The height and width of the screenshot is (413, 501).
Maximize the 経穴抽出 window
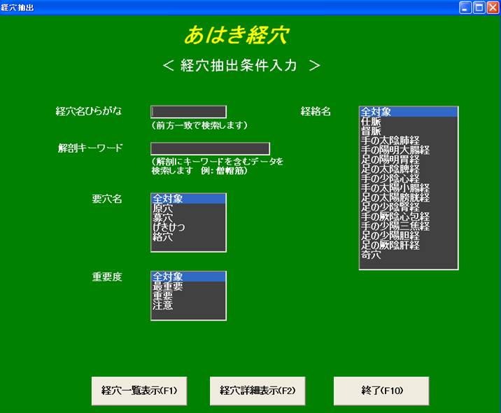point(479,8)
